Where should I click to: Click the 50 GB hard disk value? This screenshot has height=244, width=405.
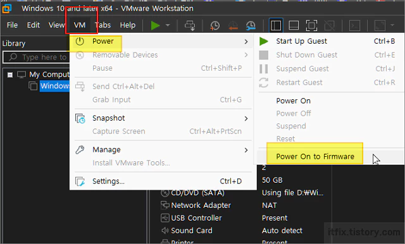point(272,180)
